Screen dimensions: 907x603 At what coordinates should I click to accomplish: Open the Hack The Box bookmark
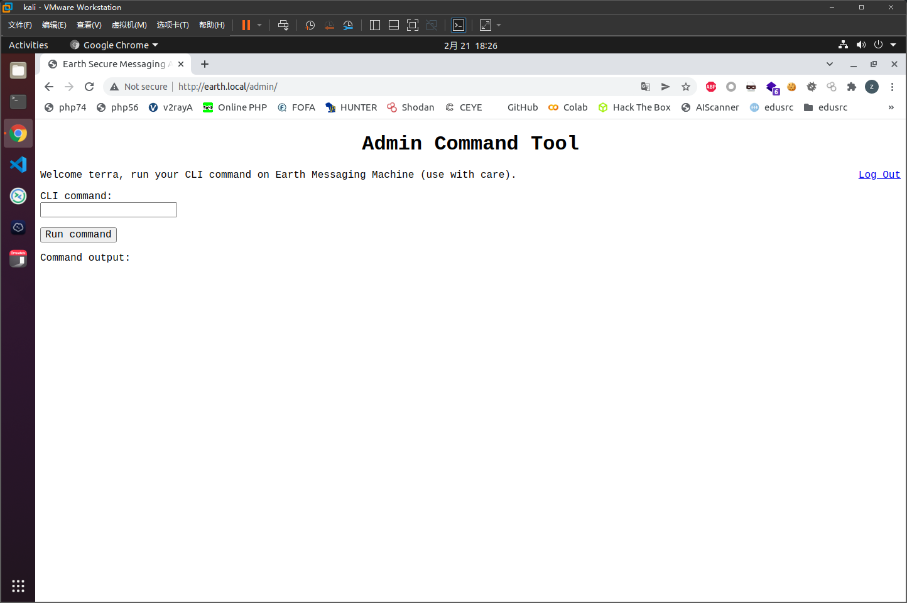tap(634, 107)
